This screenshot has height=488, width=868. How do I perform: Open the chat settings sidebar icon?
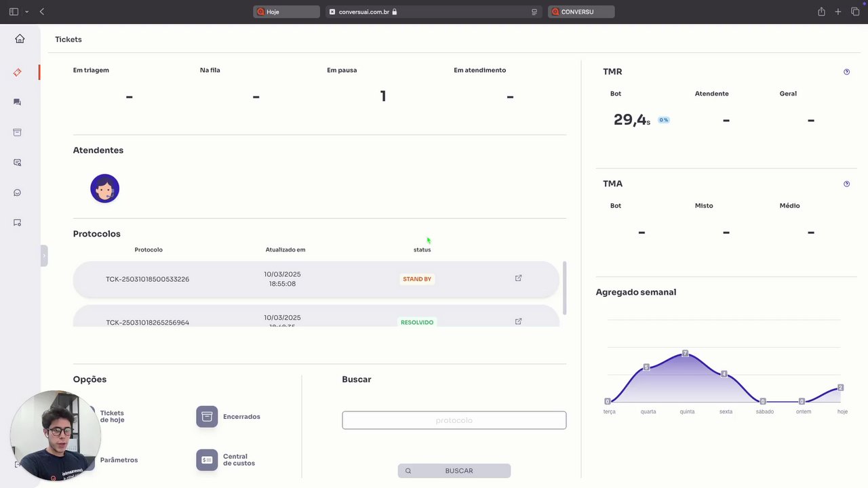pos(18,222)
